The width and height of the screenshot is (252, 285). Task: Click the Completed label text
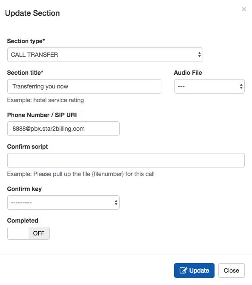[x=23, y=220]
